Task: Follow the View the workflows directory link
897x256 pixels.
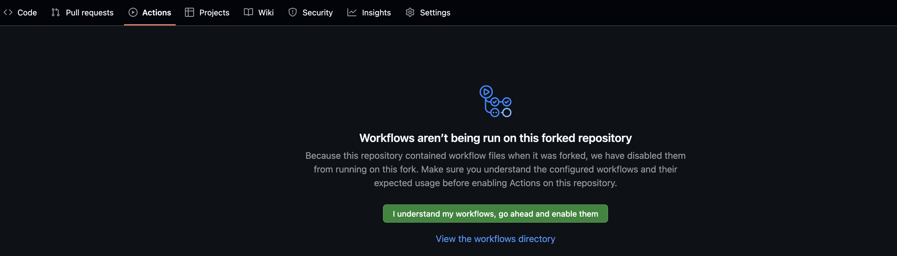Action: [495, 239]
